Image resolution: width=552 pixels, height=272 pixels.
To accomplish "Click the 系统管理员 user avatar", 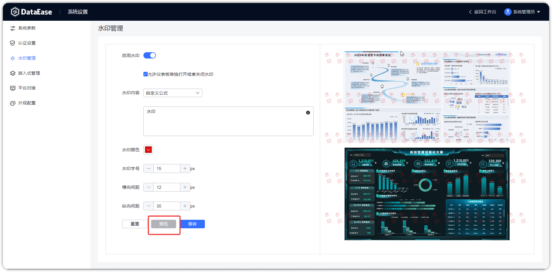I will pyautogui.click(x=508, y=12).
